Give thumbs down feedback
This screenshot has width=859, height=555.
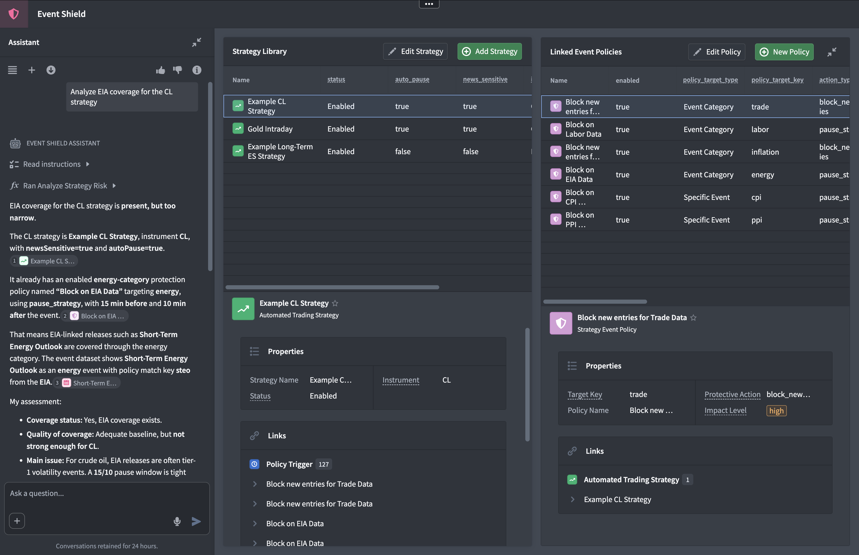tap(178, 70)
